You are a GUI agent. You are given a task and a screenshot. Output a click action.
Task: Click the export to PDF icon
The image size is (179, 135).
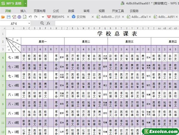(14, 17)
